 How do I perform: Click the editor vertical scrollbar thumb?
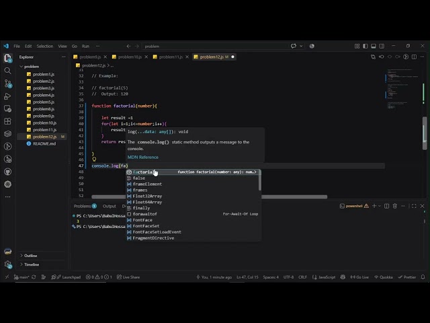pos(425,133)
